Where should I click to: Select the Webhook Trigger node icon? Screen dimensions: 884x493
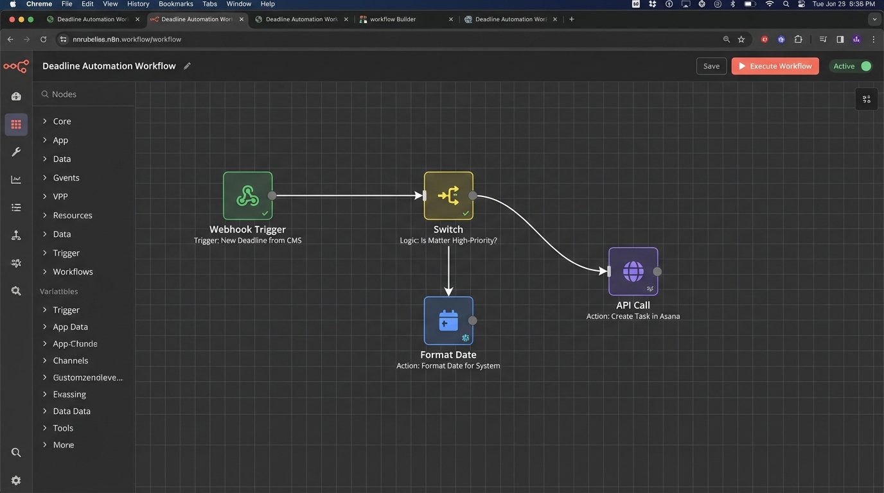(247, 195)
